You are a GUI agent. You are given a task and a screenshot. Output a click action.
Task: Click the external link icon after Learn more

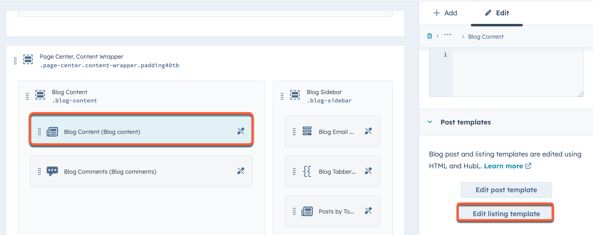click(528, 166)
